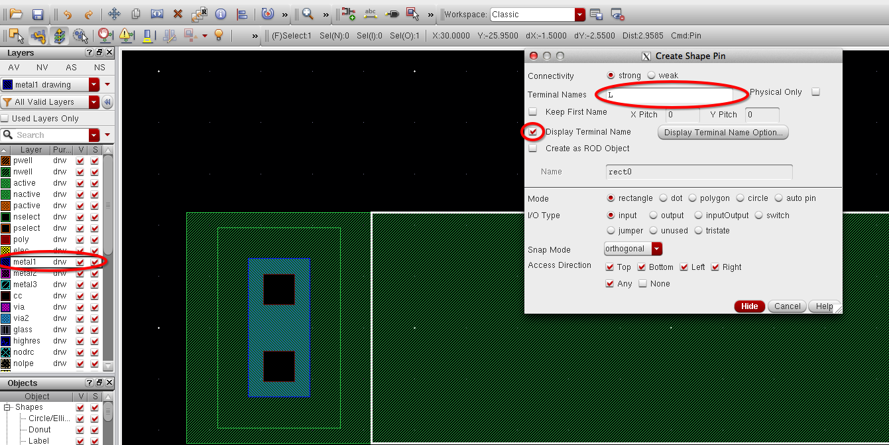
Task: Click the AS all-selectable tab
Action: (71, 68)
